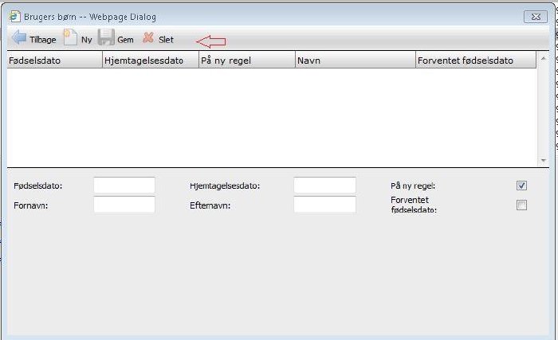Click the Fødselsdato input field

click(124, 186)
